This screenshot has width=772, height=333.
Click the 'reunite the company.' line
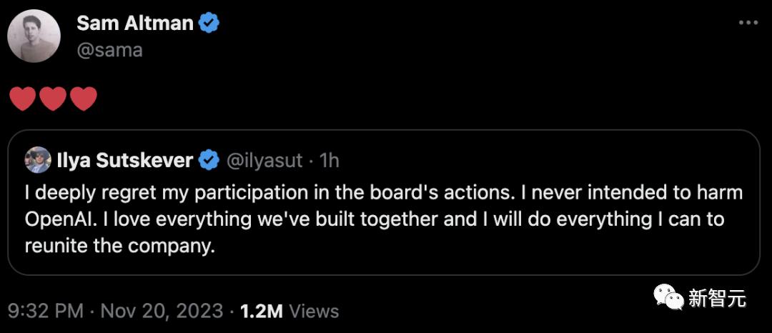(x=120, y=247)
